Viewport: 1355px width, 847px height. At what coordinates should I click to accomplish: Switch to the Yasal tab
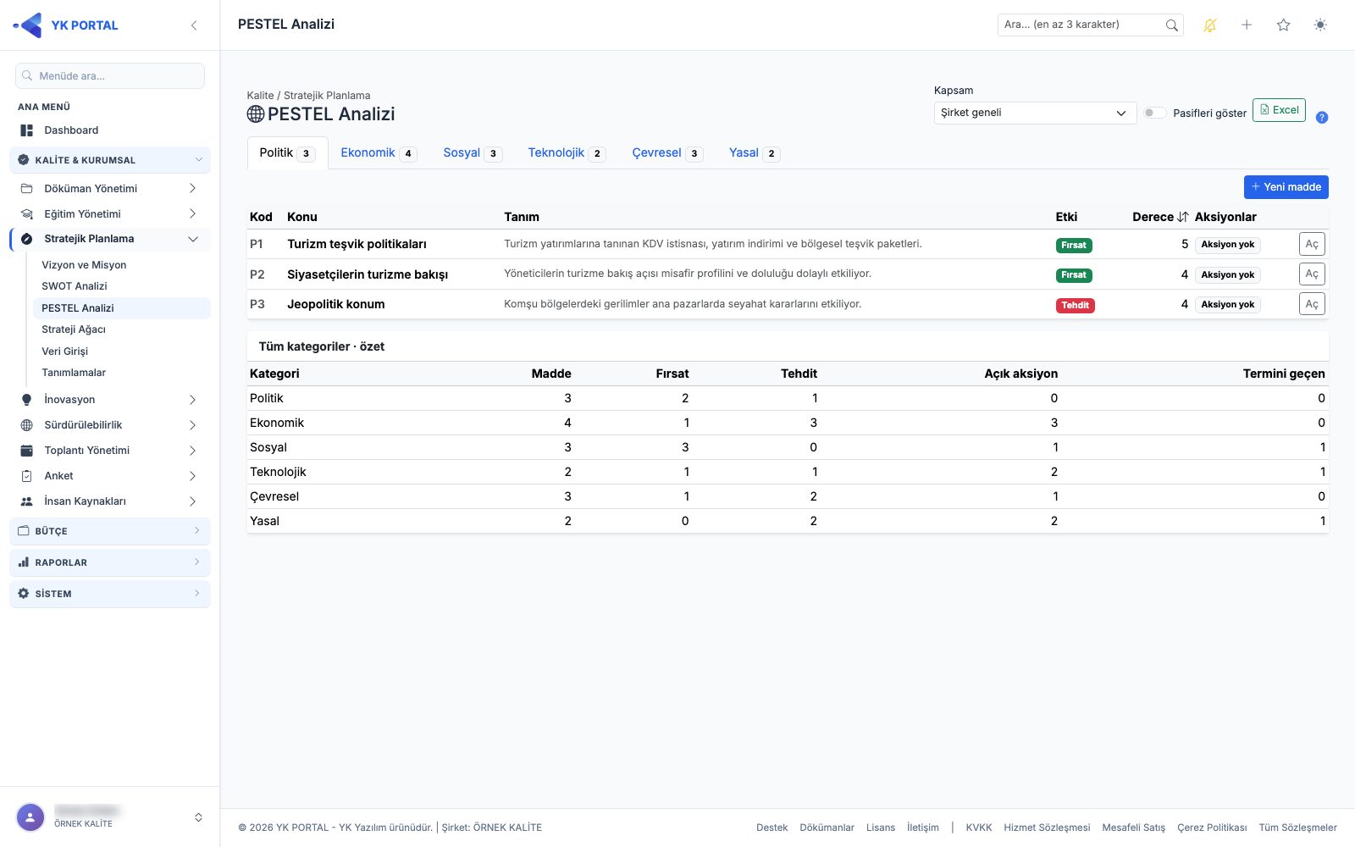coord(753,153)
